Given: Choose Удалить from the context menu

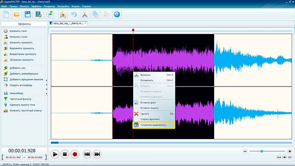Looking at the screenshot, I should (x=154, y=114).
